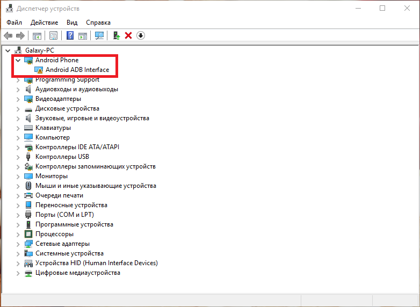
Task: Click the red X Uninstall device icon
Action: tap(128, 35)
